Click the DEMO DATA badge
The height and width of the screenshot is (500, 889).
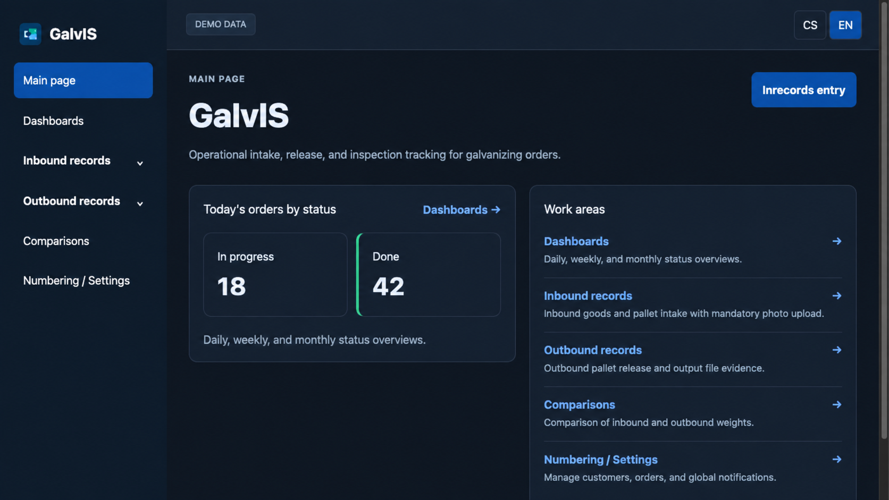click(221, 24)
